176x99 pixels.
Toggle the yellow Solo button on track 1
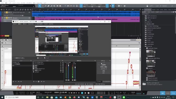tap(7, 12)
